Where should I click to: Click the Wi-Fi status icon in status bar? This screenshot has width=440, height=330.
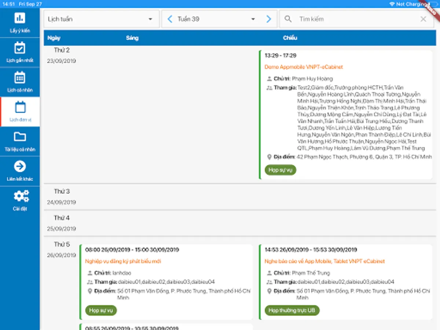tap(392, 4)
